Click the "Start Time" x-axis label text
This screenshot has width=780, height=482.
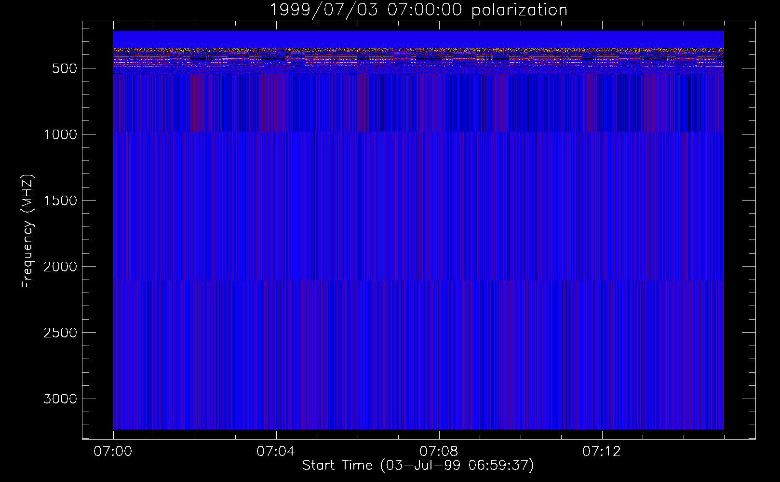[x=337, y=465]
